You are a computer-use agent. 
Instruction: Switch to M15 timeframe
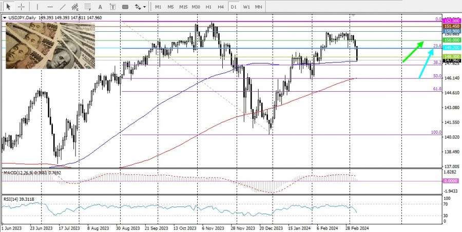click(x=183, y=7)
